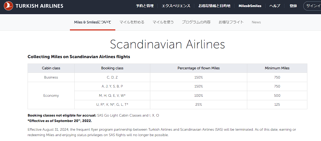Click the Booking class column header

112,68
